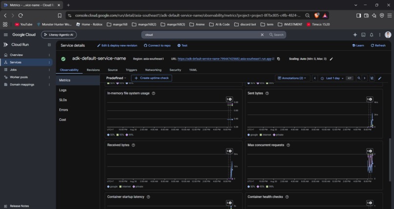Bookmark this page icon in address bar
The height and width of the screenshot is (209, 394).
(x=60, y=16)
